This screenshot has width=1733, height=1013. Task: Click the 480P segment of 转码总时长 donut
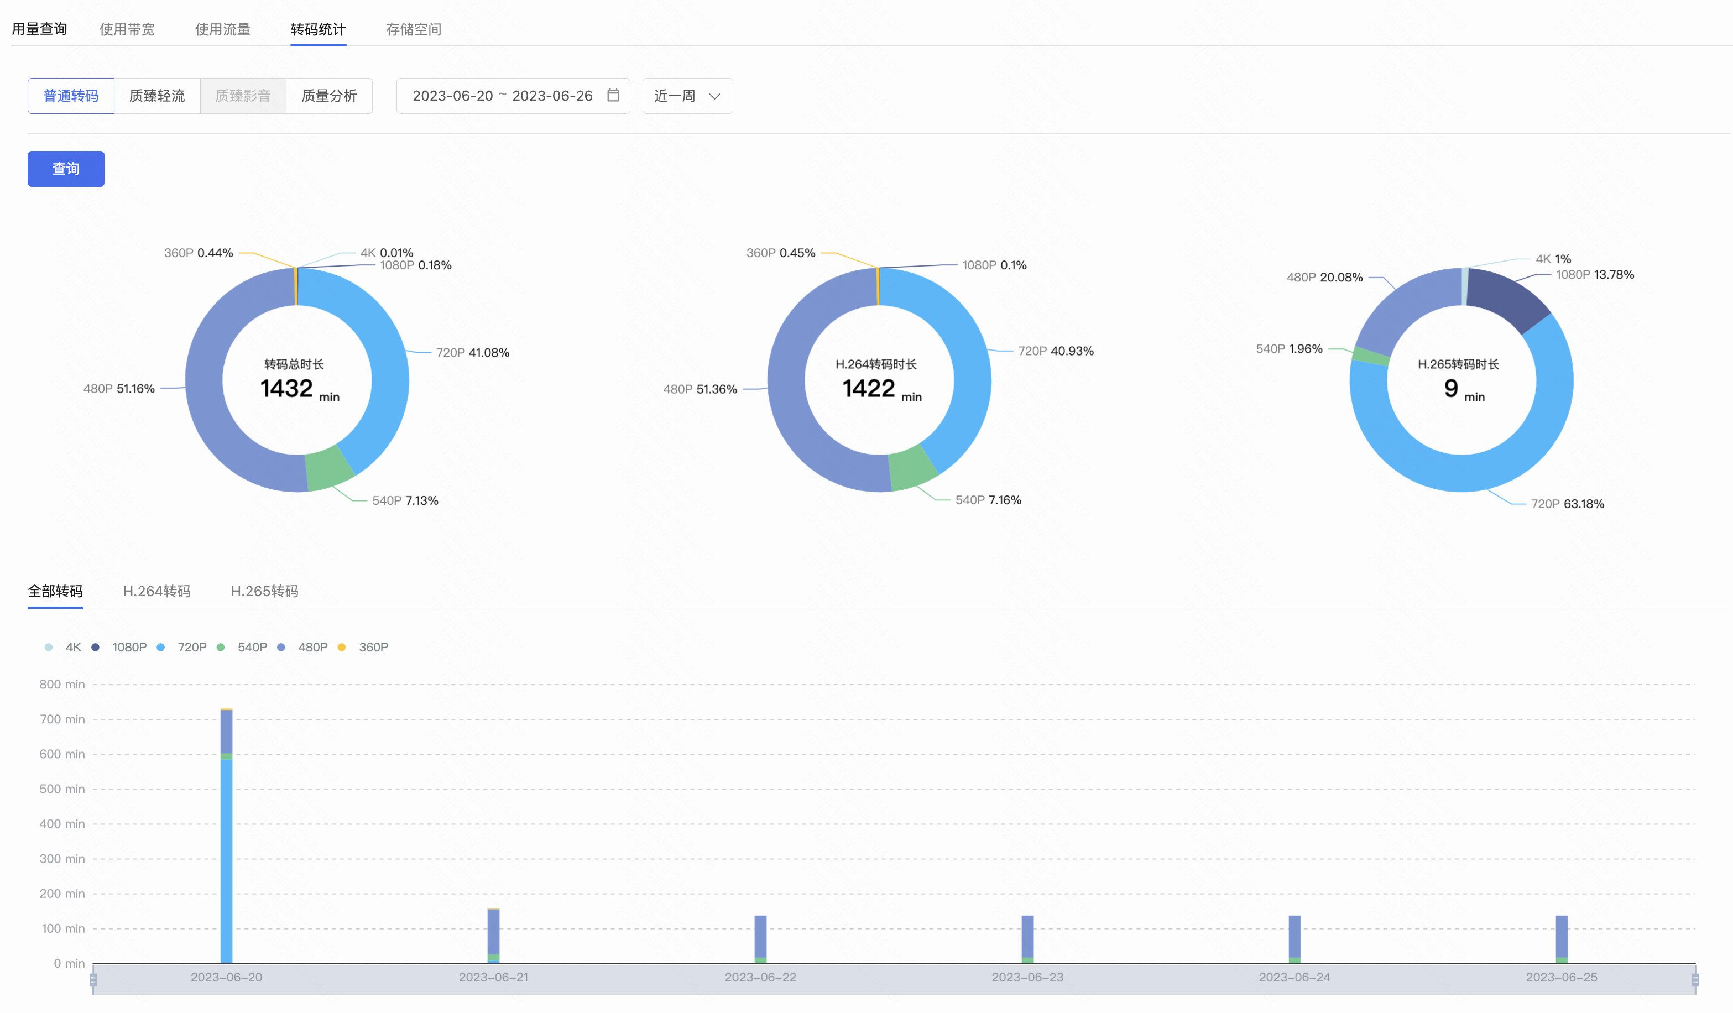pyautogui.click(x=205, y=385)
